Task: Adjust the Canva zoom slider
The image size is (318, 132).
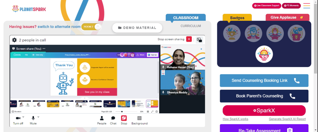Action: [x=126, y=111]
